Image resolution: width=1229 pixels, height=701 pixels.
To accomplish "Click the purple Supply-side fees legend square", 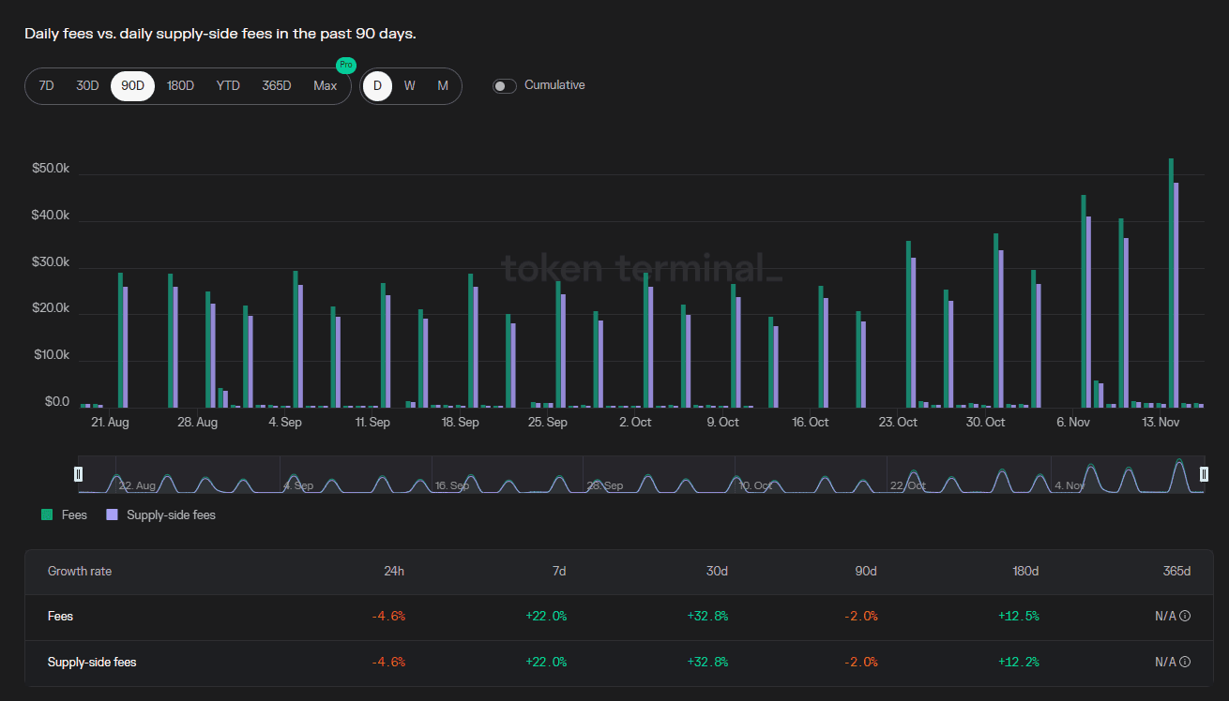I will pyautogui.click(x=113, y=515).
